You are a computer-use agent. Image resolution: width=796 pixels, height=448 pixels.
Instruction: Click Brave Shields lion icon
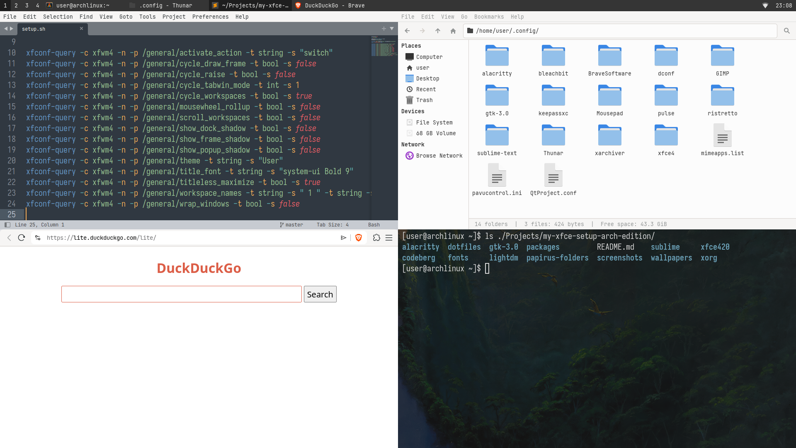pos(359,238)
